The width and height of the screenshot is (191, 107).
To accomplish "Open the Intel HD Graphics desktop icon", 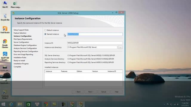I will click(5, 56).
